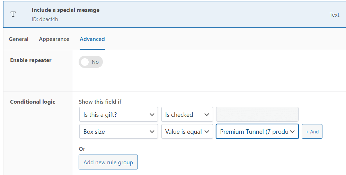Image resolution: width=346 pixels, height=175 pixels.
Task: Click the empty value input in first rule
Action: [x=257, y=114]
